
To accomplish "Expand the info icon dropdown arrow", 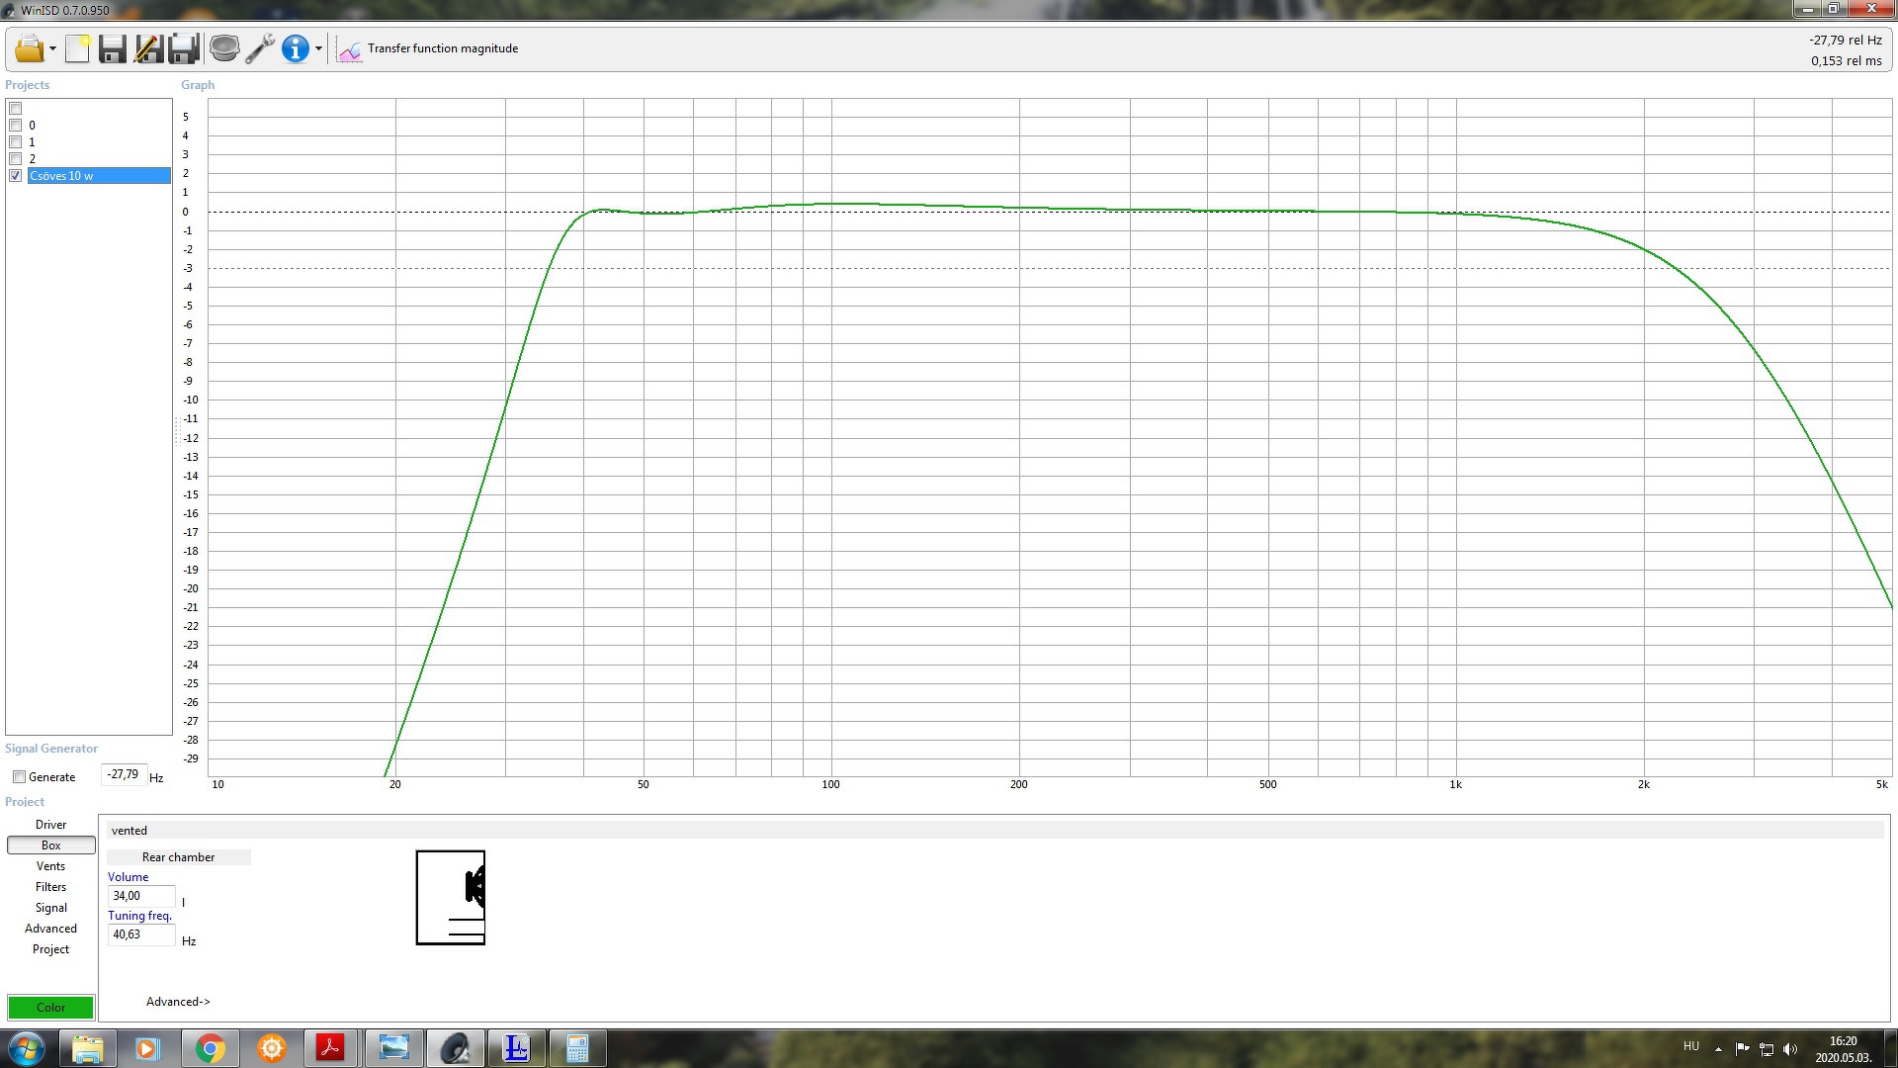I will tap(318, 48).
